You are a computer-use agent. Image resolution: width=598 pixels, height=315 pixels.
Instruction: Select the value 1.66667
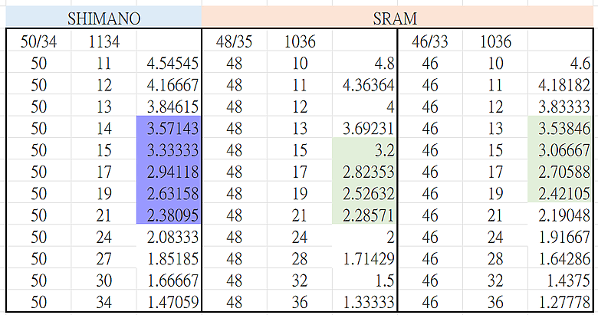169,280
